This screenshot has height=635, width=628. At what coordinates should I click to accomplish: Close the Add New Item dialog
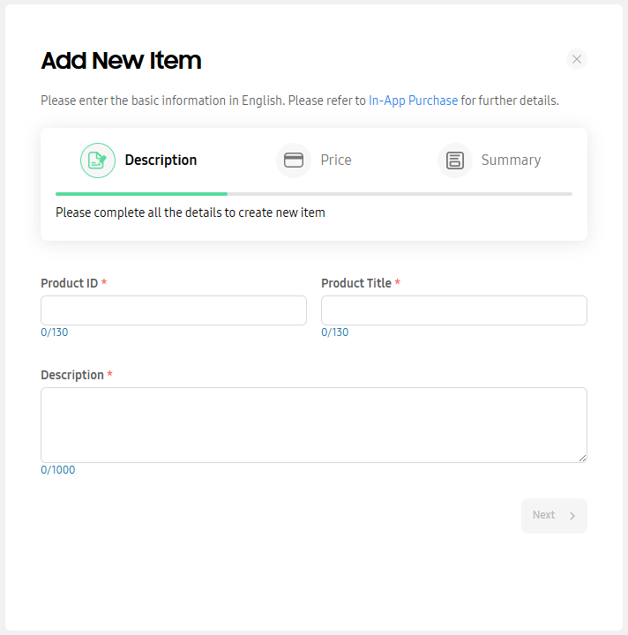(577, 59)
